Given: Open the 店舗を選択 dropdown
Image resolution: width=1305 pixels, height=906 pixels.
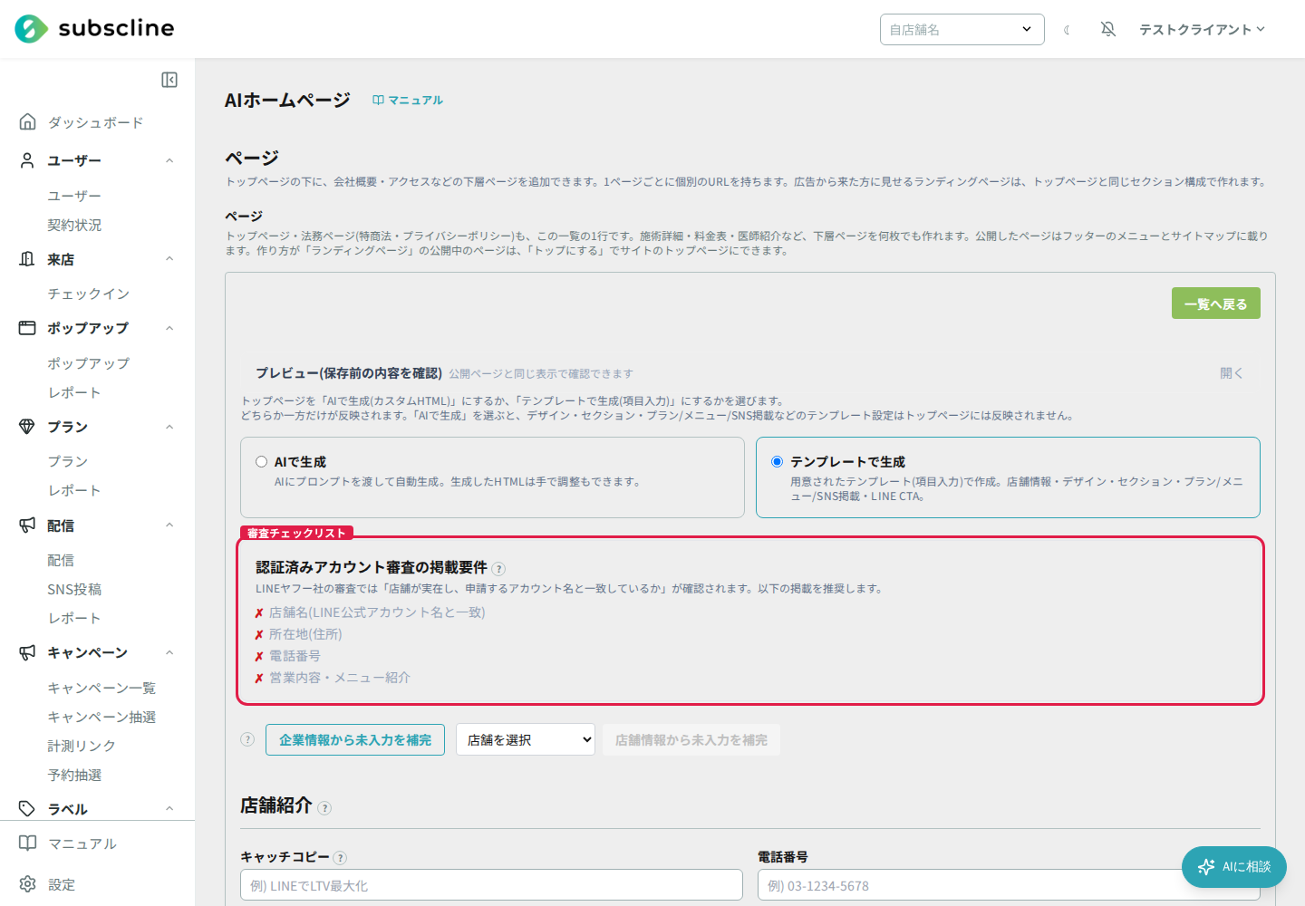Looking at the screenshot, I should [526, 739].
